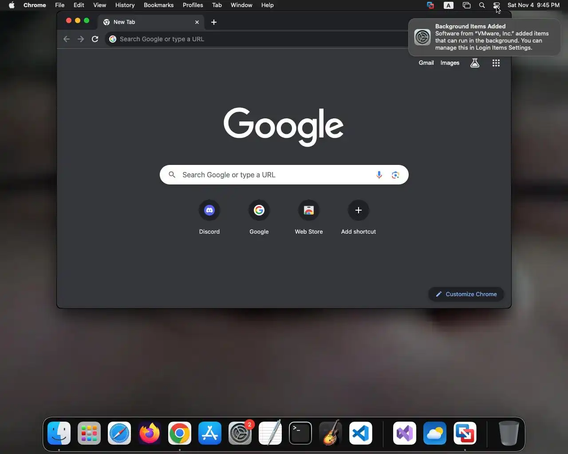568x454 pixels.
Task: Open the History menu
Action: click(125, 5)
